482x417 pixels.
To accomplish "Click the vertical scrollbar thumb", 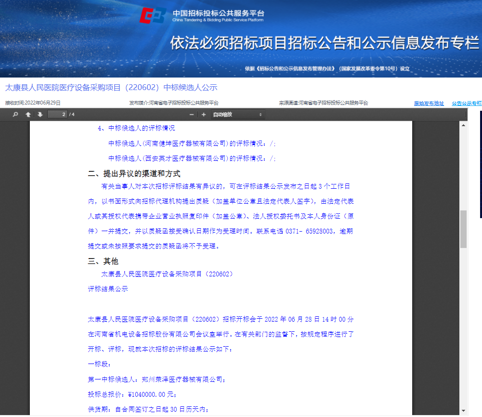I will (x=463, y=229).
